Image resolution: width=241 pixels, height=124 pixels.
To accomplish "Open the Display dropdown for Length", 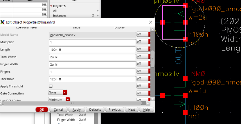I will [143, 49].
